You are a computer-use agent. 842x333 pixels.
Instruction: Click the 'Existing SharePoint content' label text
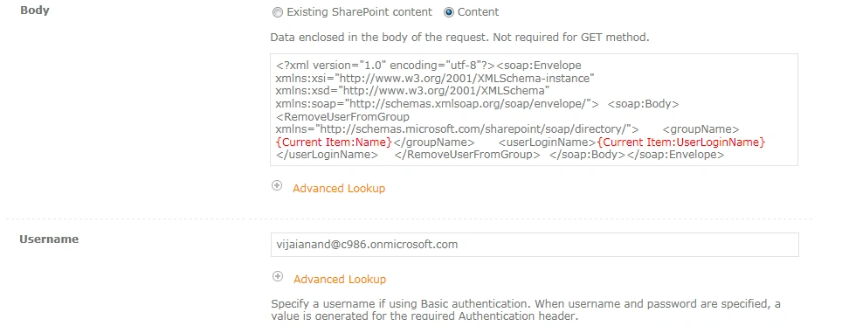359,12
